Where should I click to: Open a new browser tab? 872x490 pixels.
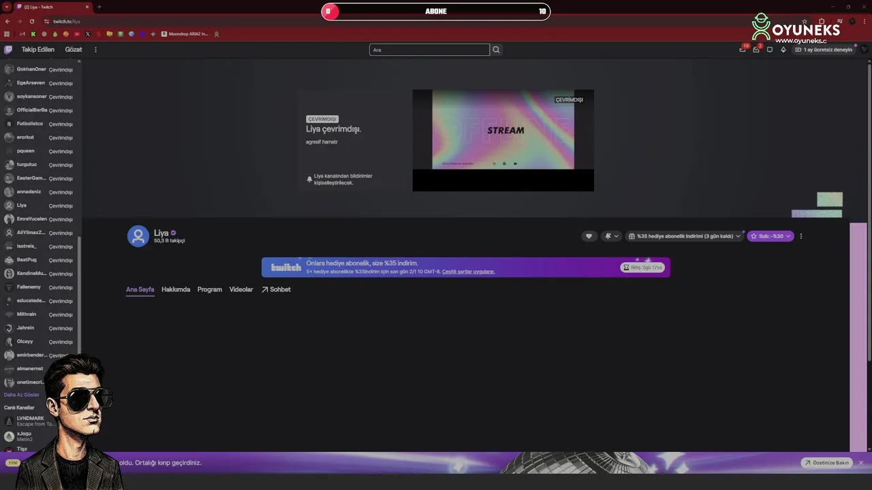tap(99, 7)
